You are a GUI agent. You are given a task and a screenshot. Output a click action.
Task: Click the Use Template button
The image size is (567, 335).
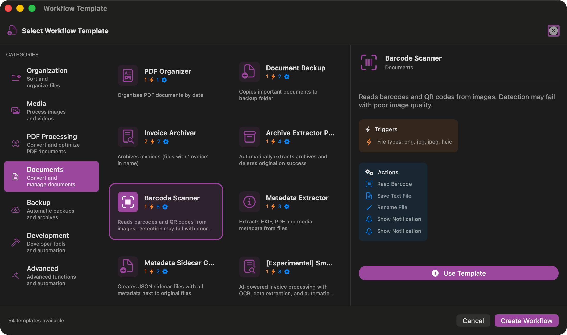tap(458, 273)
